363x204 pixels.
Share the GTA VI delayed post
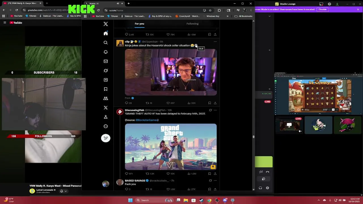tap(215, 174)
